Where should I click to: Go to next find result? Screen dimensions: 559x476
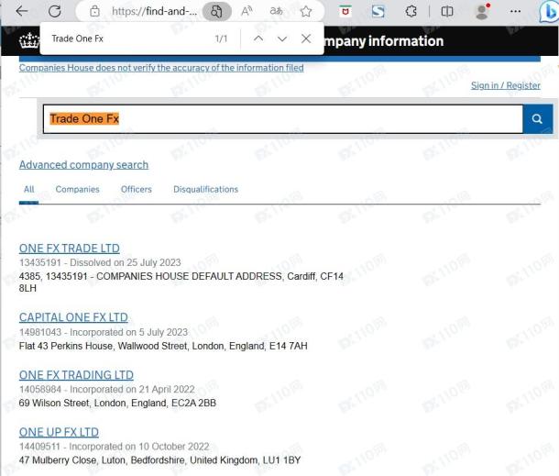coord(282,39)
